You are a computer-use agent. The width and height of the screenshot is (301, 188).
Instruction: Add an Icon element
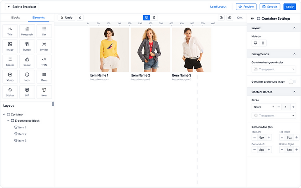click(x=27, y=77)
